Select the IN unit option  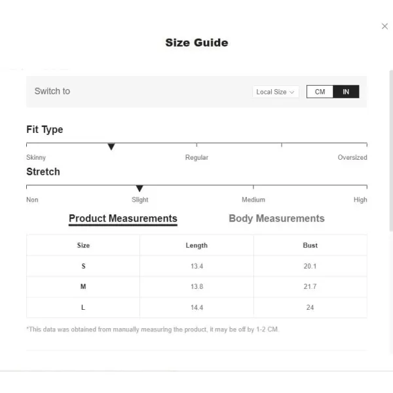pos(346,92)
